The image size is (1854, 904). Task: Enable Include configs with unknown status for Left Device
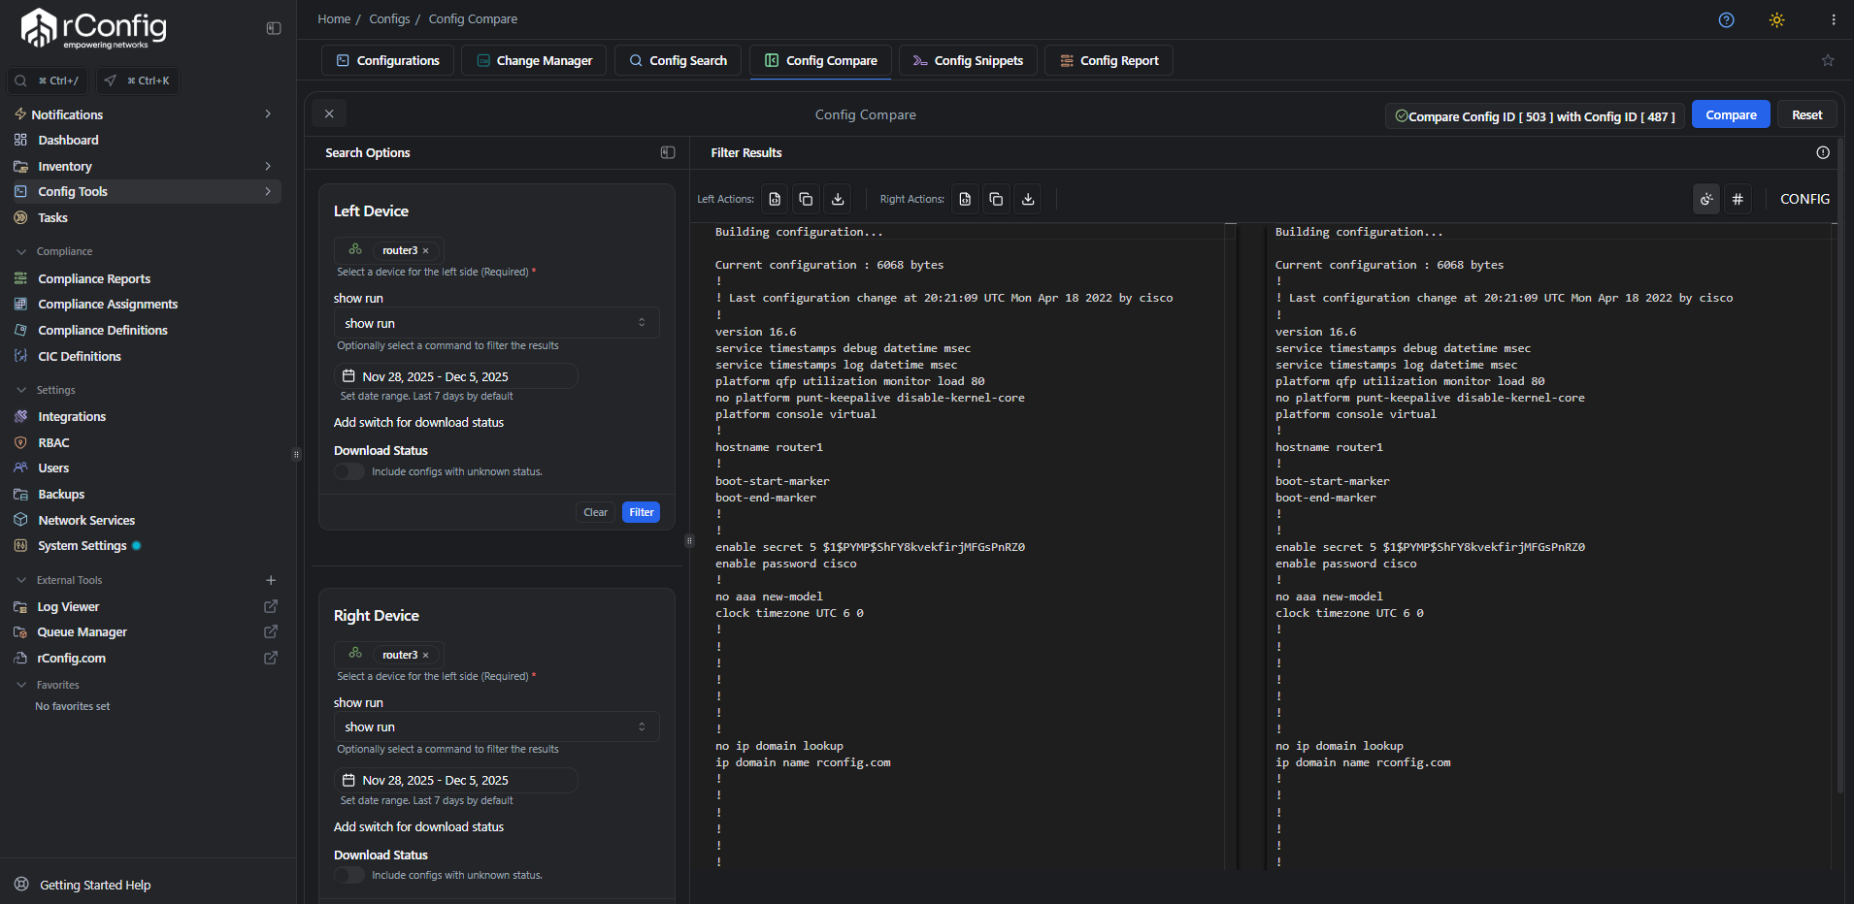click(x=349, y=471)
